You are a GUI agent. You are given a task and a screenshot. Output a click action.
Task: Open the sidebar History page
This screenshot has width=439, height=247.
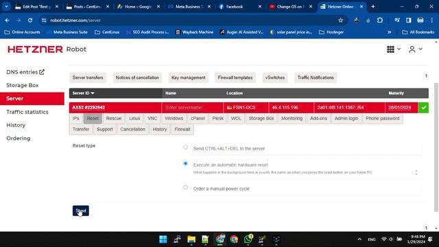(16, 125)
